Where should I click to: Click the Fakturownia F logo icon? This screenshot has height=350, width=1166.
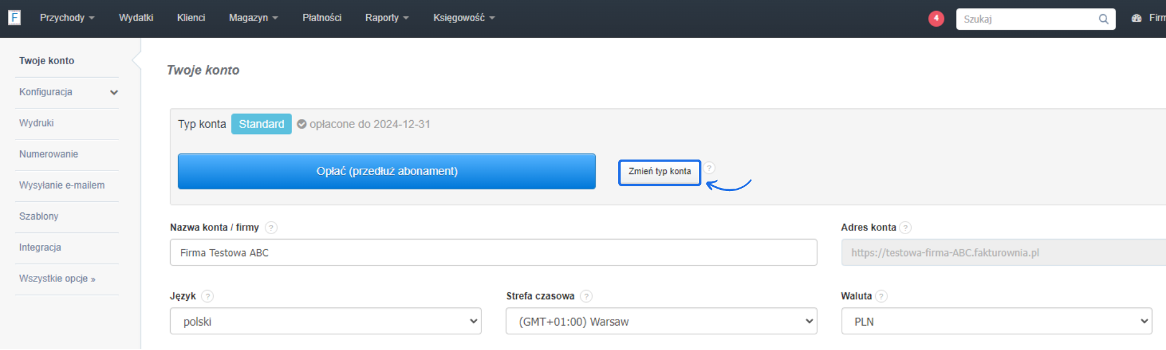coord(14,18)
